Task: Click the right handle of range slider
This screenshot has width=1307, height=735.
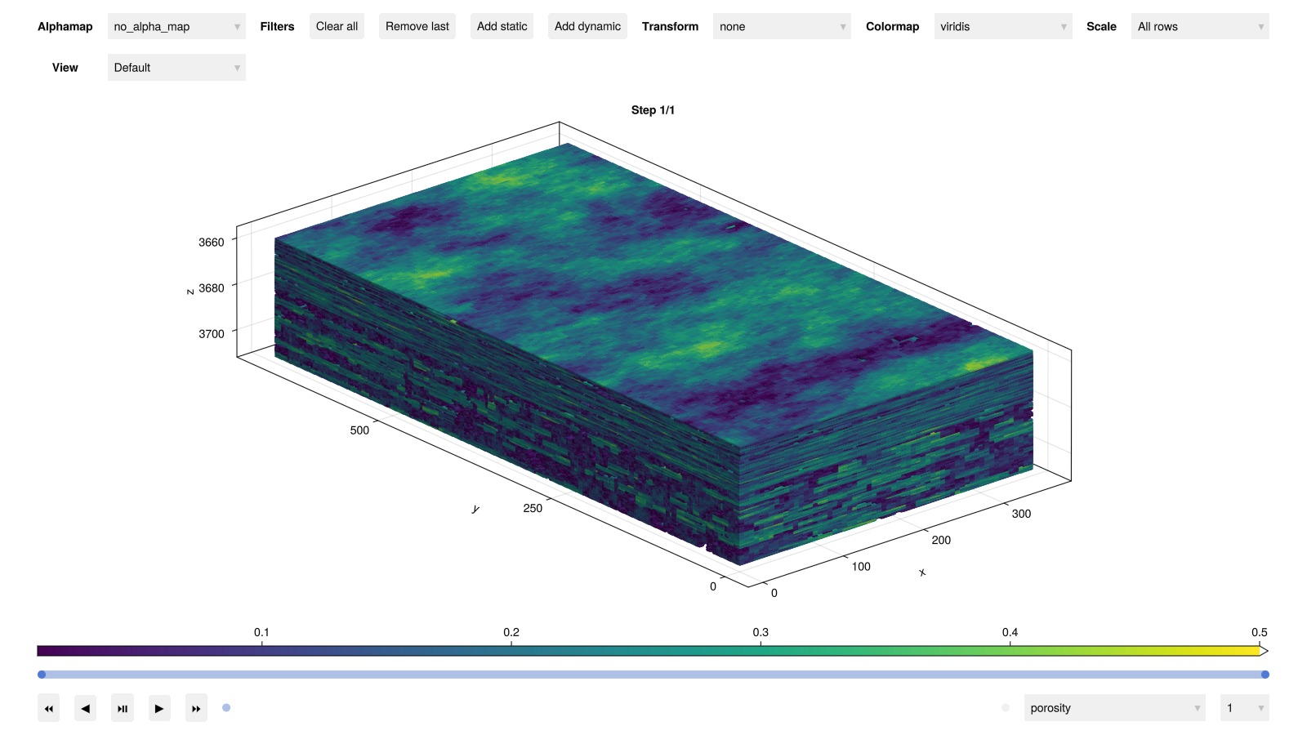Action: coord(1265,675)
